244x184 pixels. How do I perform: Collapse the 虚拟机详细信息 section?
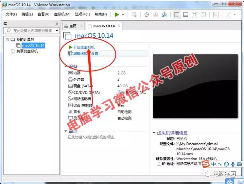tap(154, 133)
